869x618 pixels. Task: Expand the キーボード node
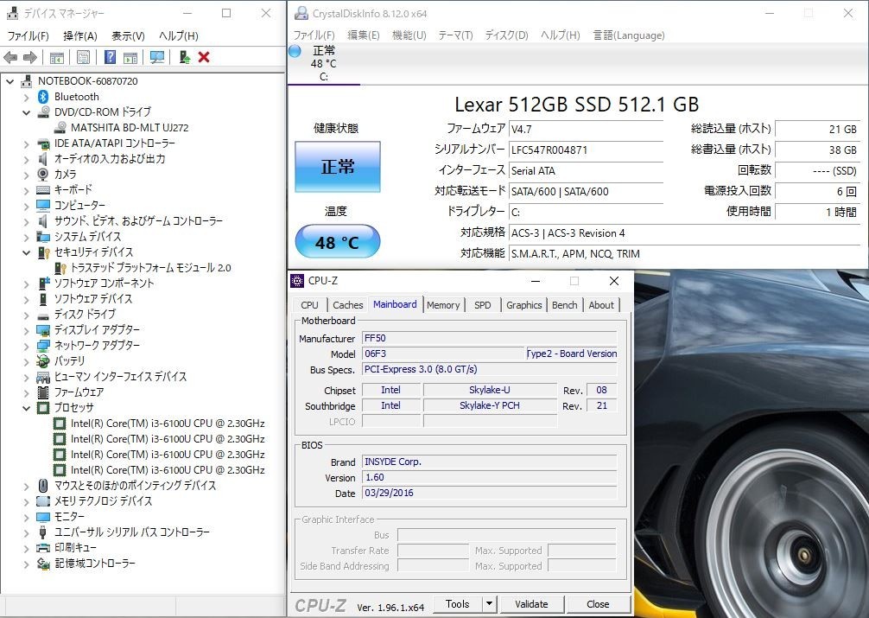[26, 190]
